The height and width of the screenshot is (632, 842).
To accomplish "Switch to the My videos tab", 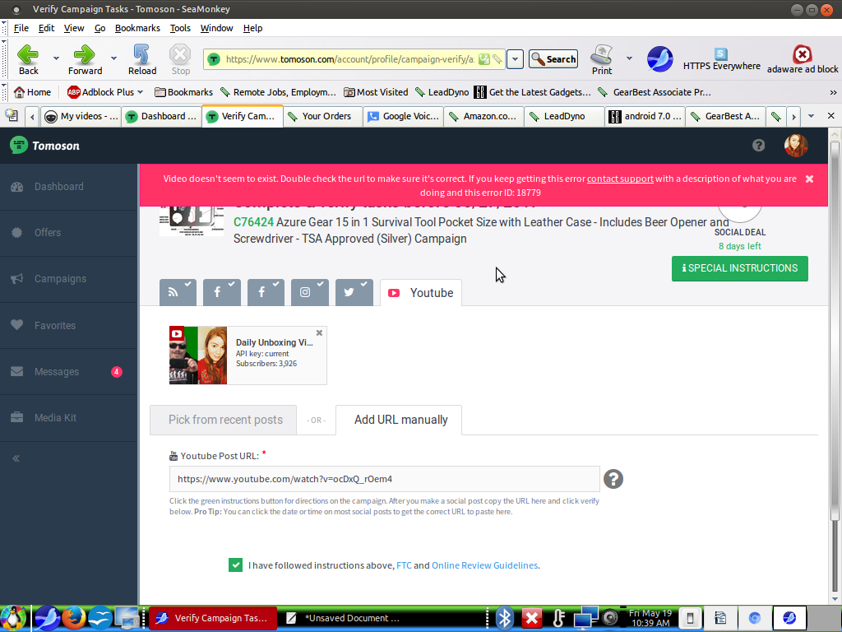I will 81,116.
